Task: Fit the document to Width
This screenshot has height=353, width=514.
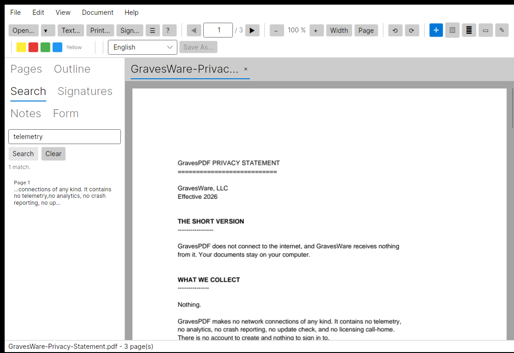Action: click(339, 31)
